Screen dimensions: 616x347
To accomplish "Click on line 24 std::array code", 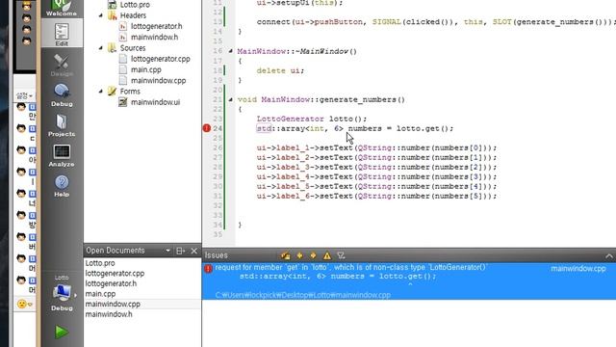I will click(x=355, y=128).
